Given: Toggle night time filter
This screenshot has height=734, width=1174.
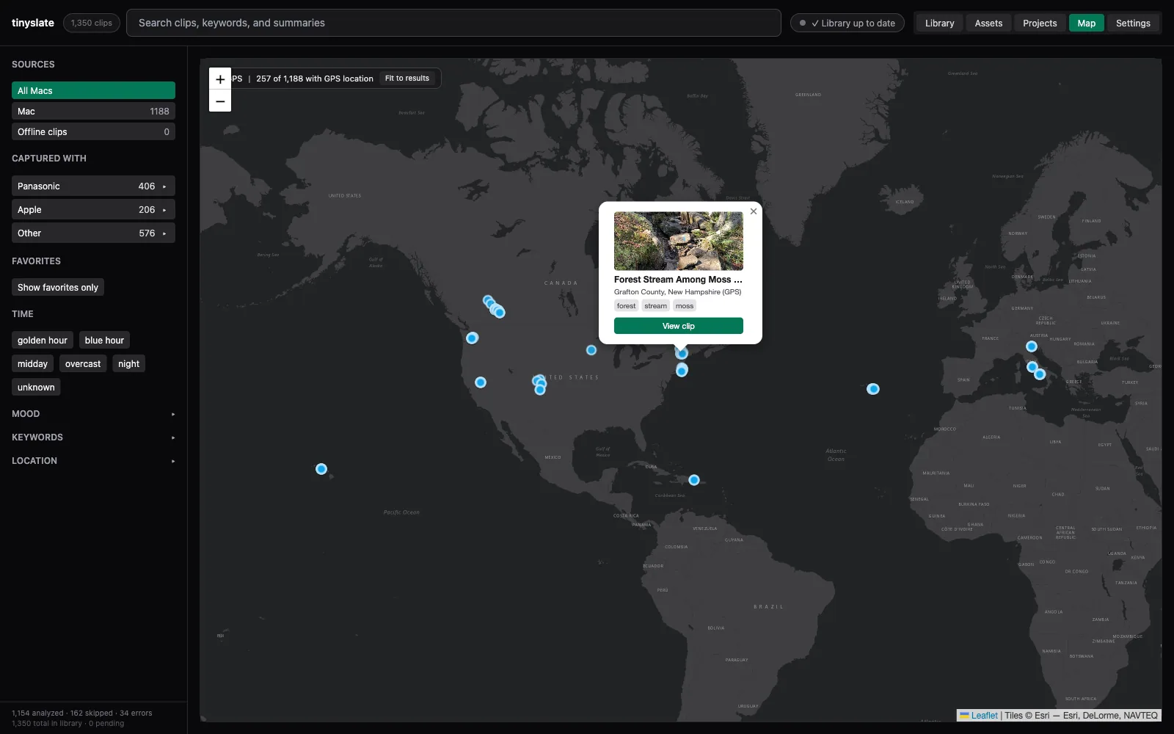Looking at the screenshot, I should pyautogui.click(x=128, y=363).
